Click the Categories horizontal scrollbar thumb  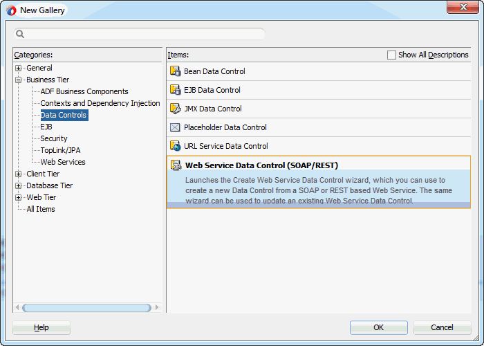coord(86,308)
